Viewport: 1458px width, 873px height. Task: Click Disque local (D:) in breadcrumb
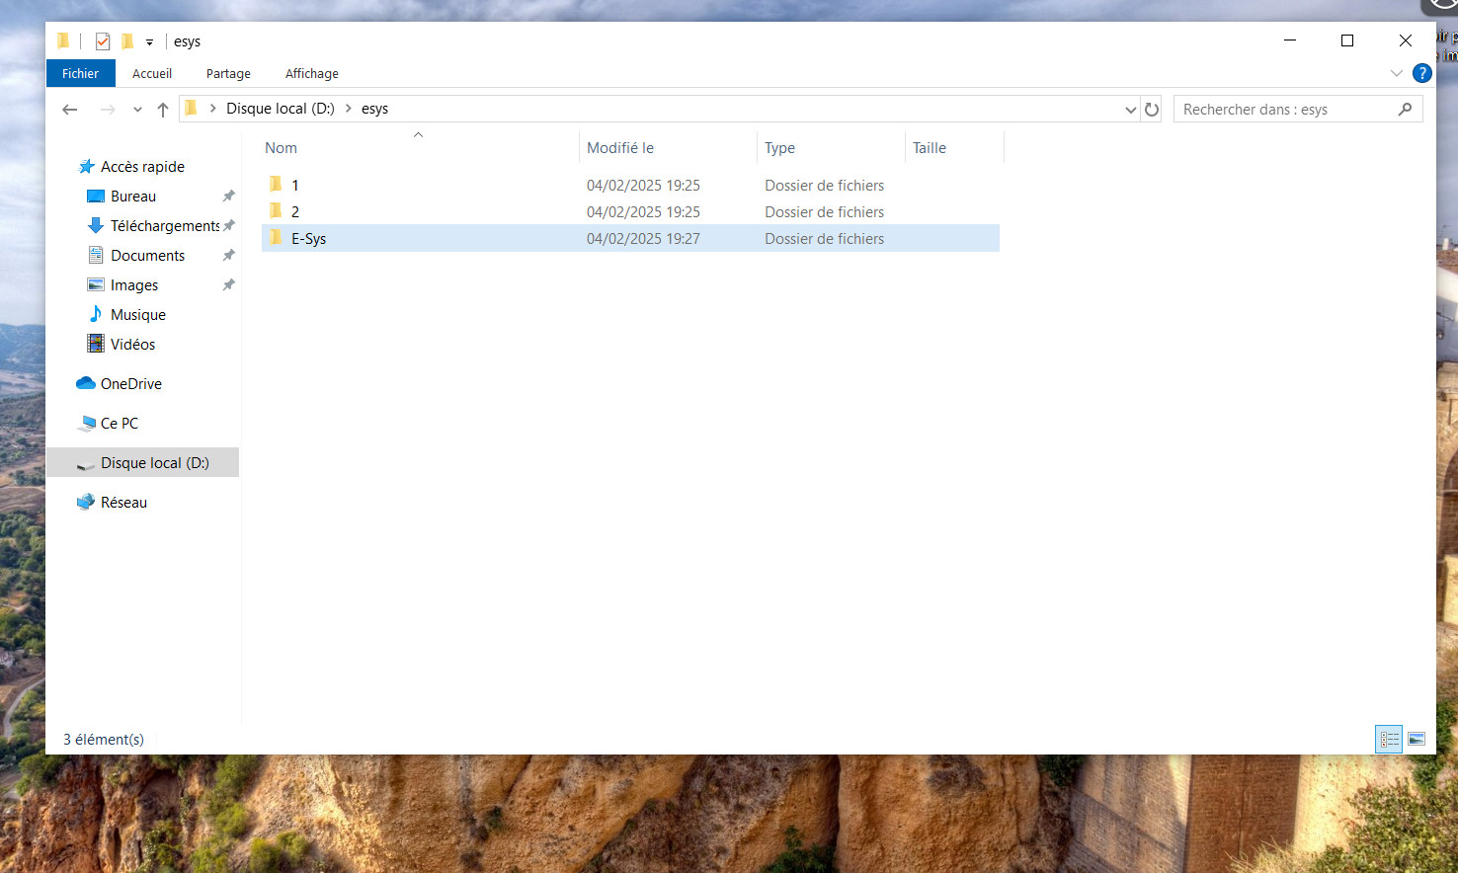pyautogui.click(x=281, y=109)
